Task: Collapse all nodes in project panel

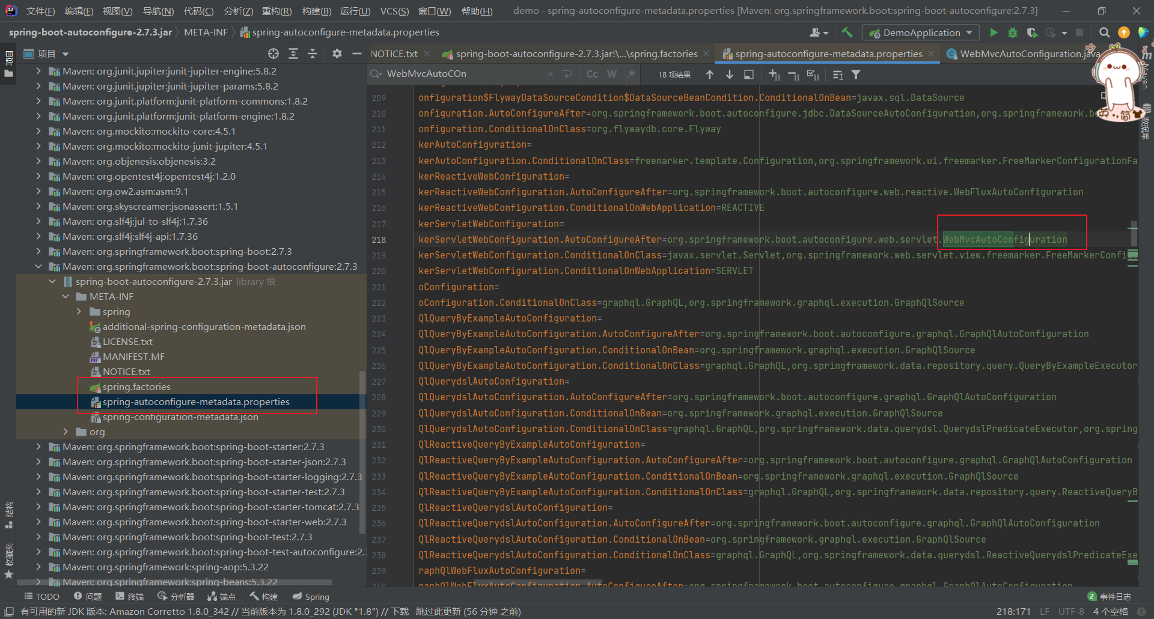Action: coord(313,53)
